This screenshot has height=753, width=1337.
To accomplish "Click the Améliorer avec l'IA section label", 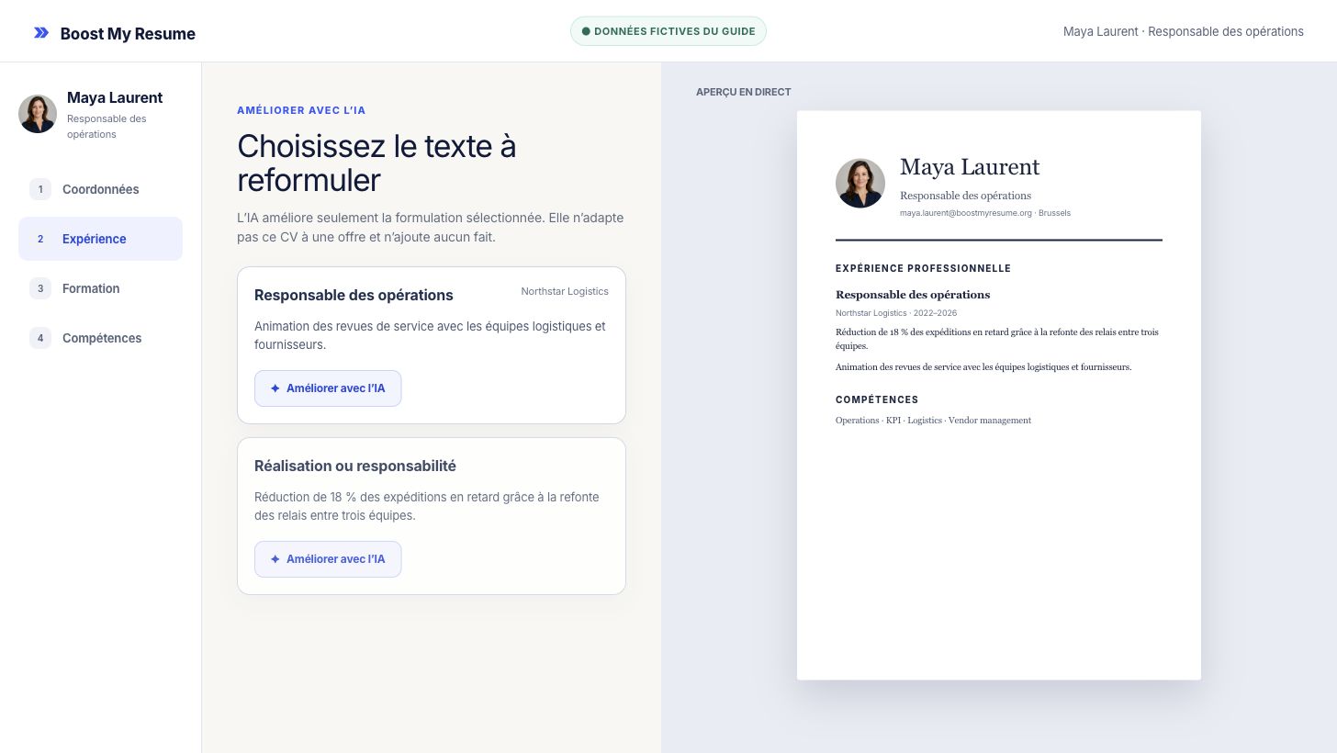I will (x=301, y=110).
